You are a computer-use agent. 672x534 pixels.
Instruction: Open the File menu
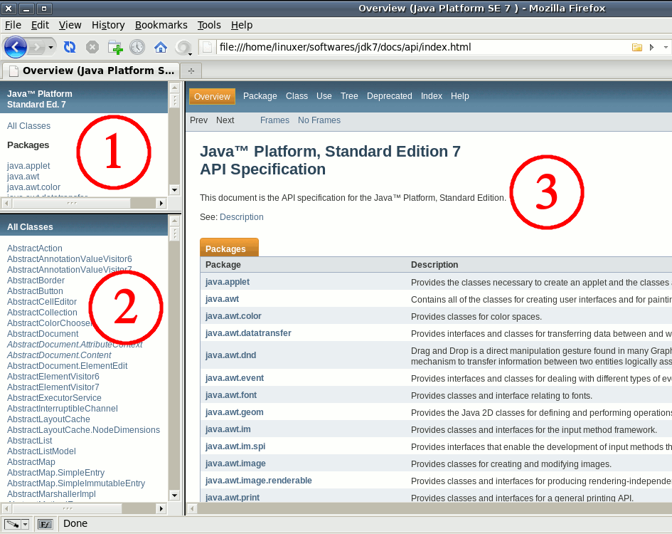[x=13, y=26]
